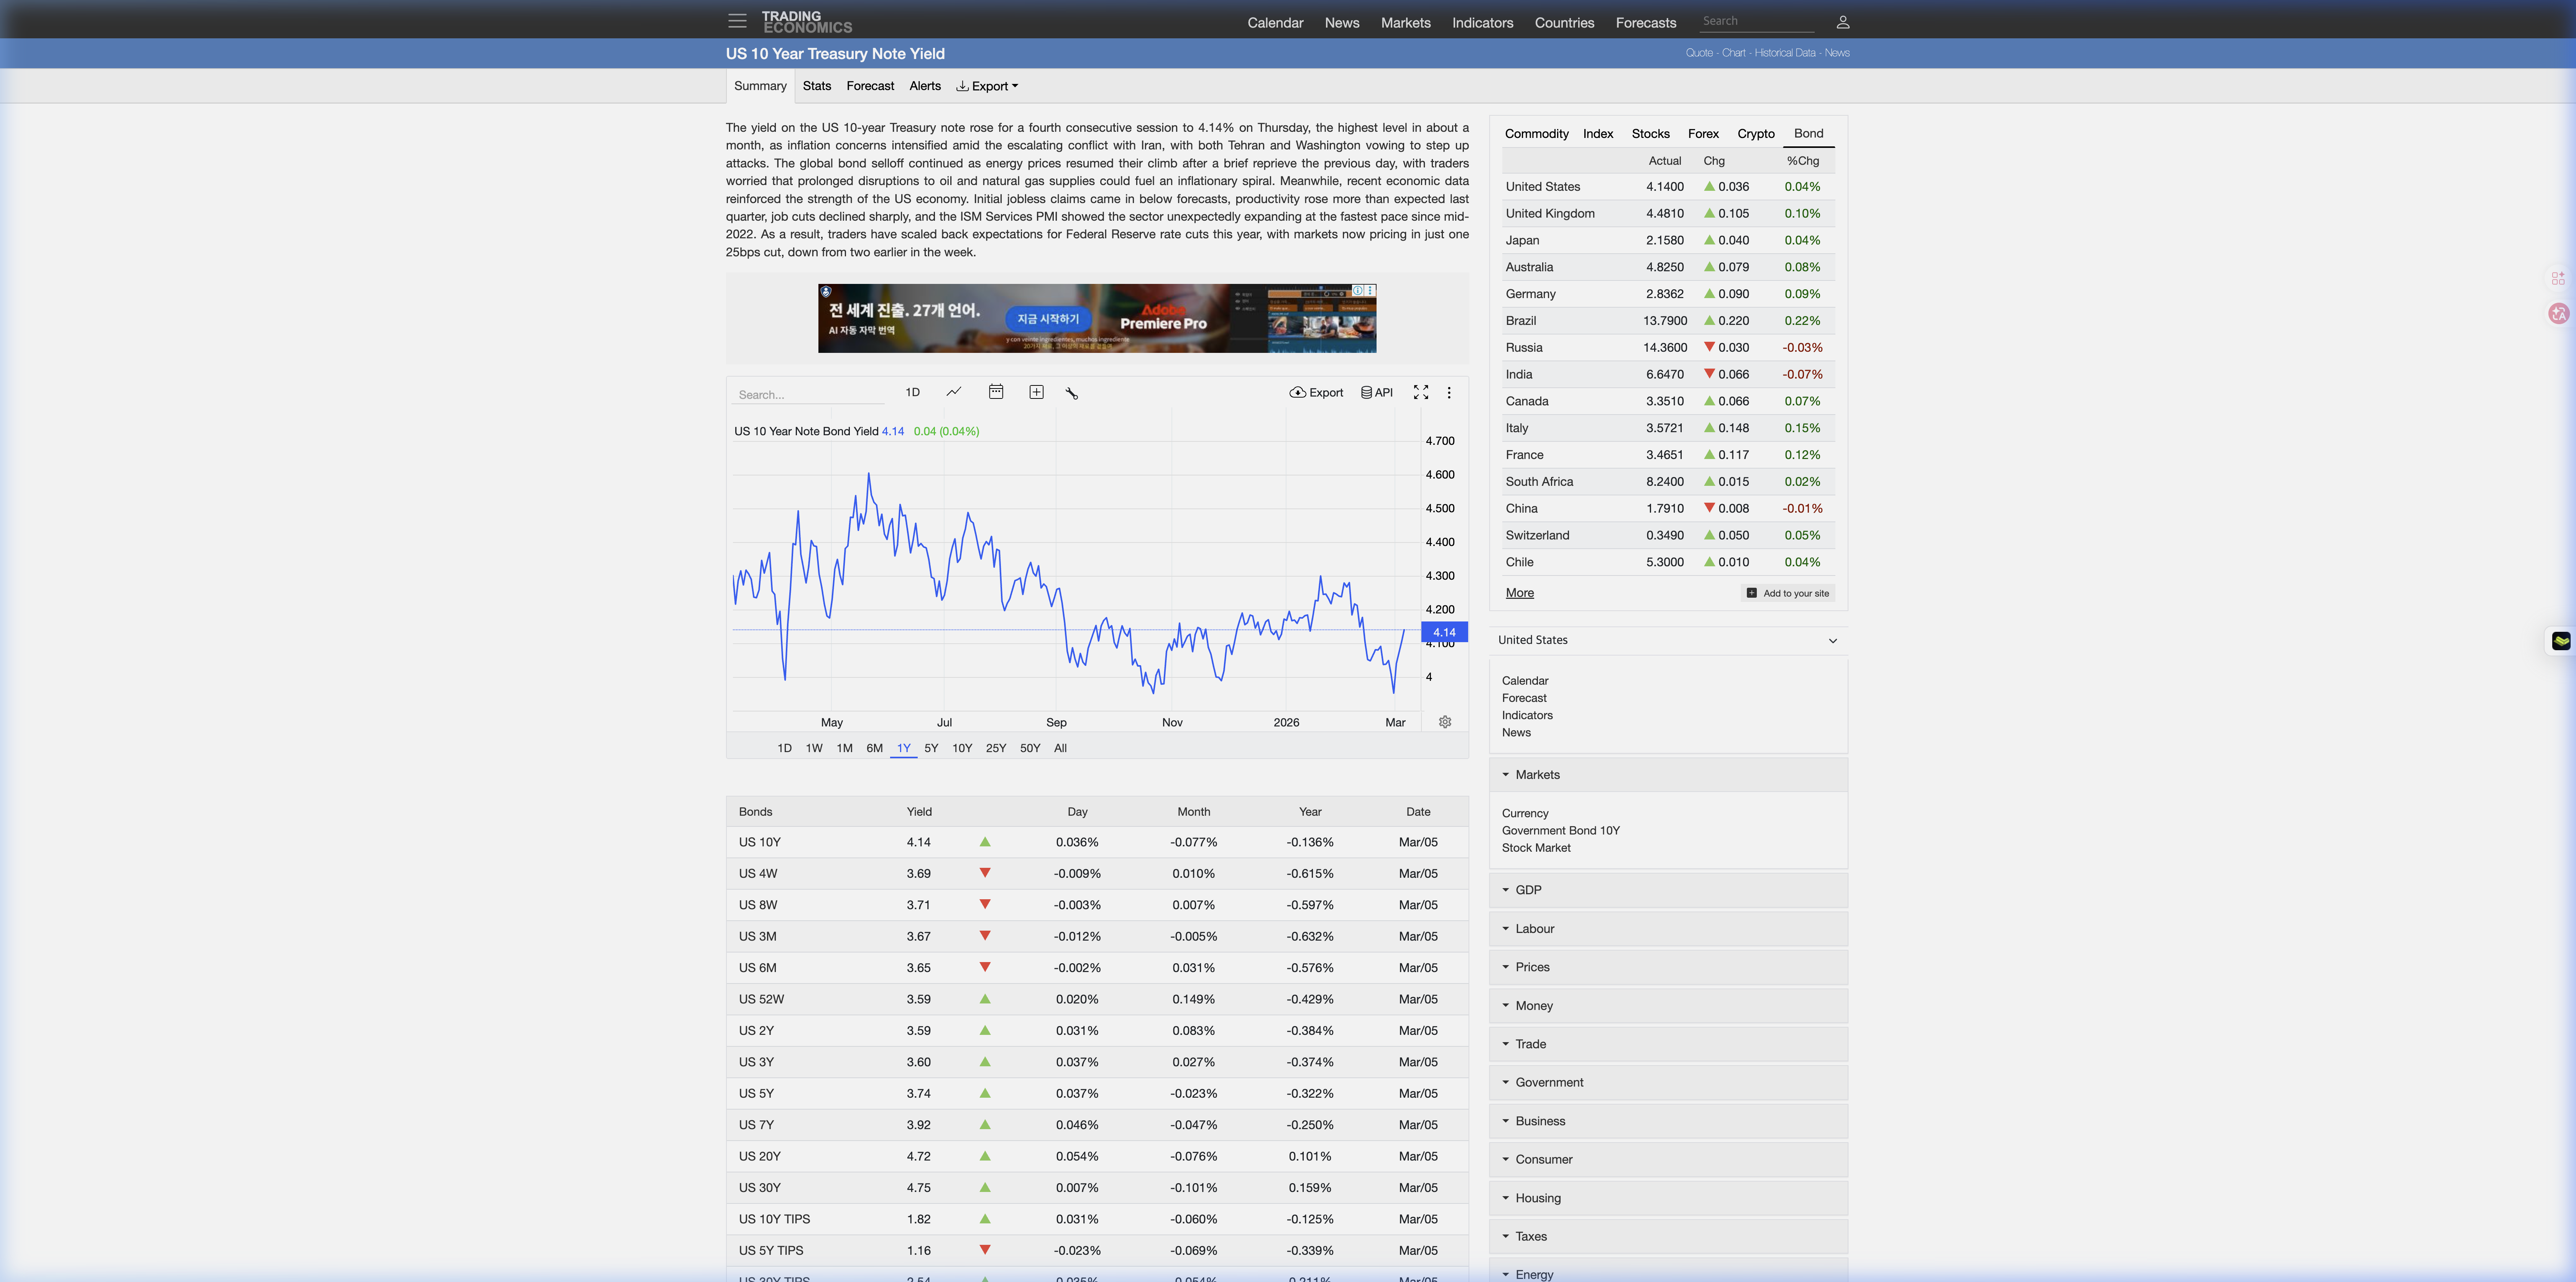Switch chart range to 1M
The height and width of the screenshot is (1282, 2576).
point(844,748)
